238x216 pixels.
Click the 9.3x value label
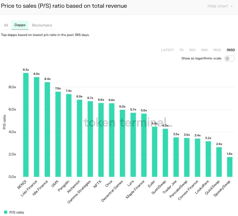click(x=26, y=70)
